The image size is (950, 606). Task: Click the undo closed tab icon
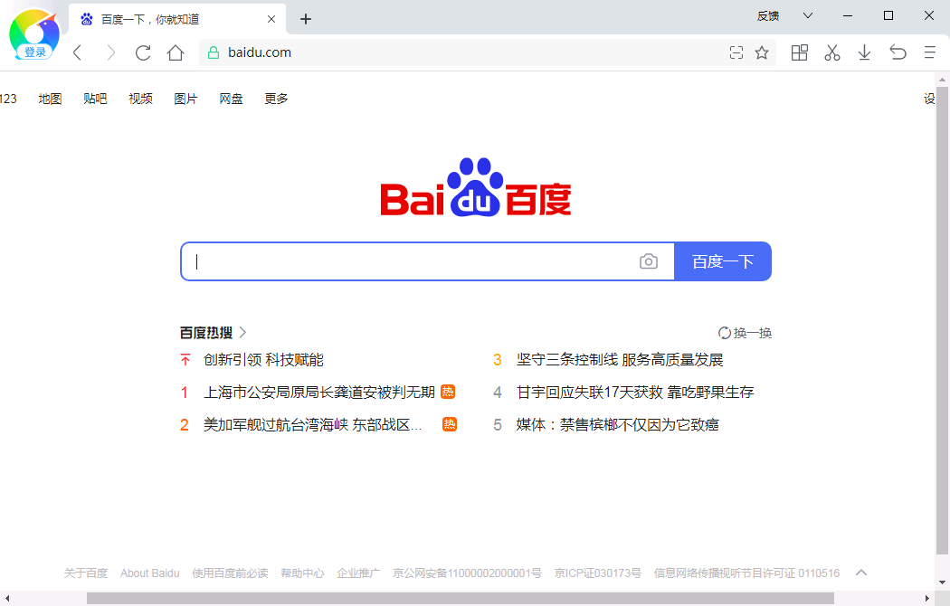coord(898,52)
